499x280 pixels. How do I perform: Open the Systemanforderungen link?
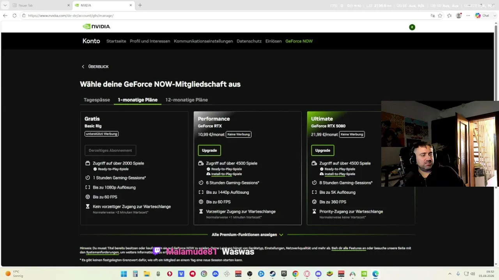point(103,252)
